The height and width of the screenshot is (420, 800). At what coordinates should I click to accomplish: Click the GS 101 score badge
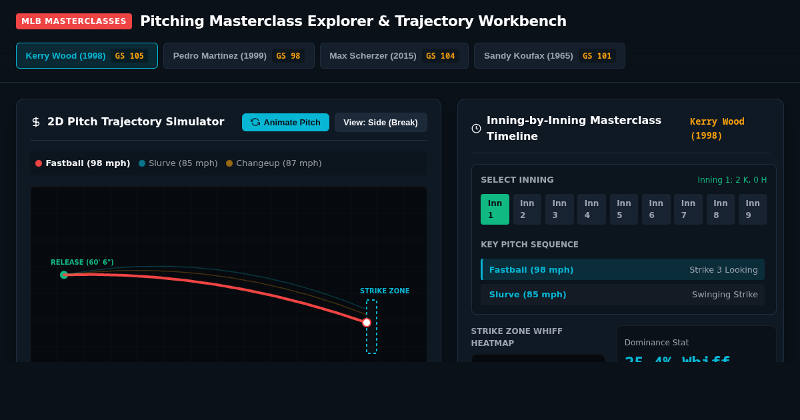(597, 56)
